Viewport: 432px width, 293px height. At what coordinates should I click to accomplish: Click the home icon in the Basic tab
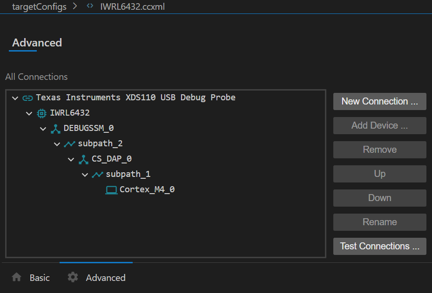pyautogui.click(x=17, y=277)
